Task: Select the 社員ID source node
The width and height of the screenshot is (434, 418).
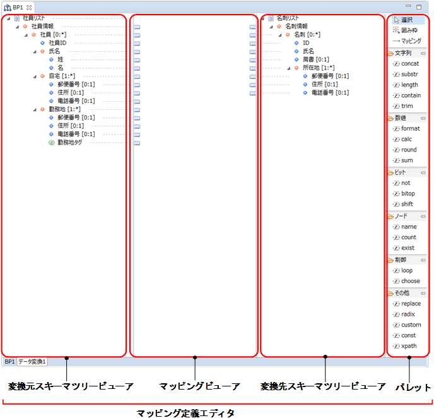Action: pyautogui.click(x=57, y=43)
